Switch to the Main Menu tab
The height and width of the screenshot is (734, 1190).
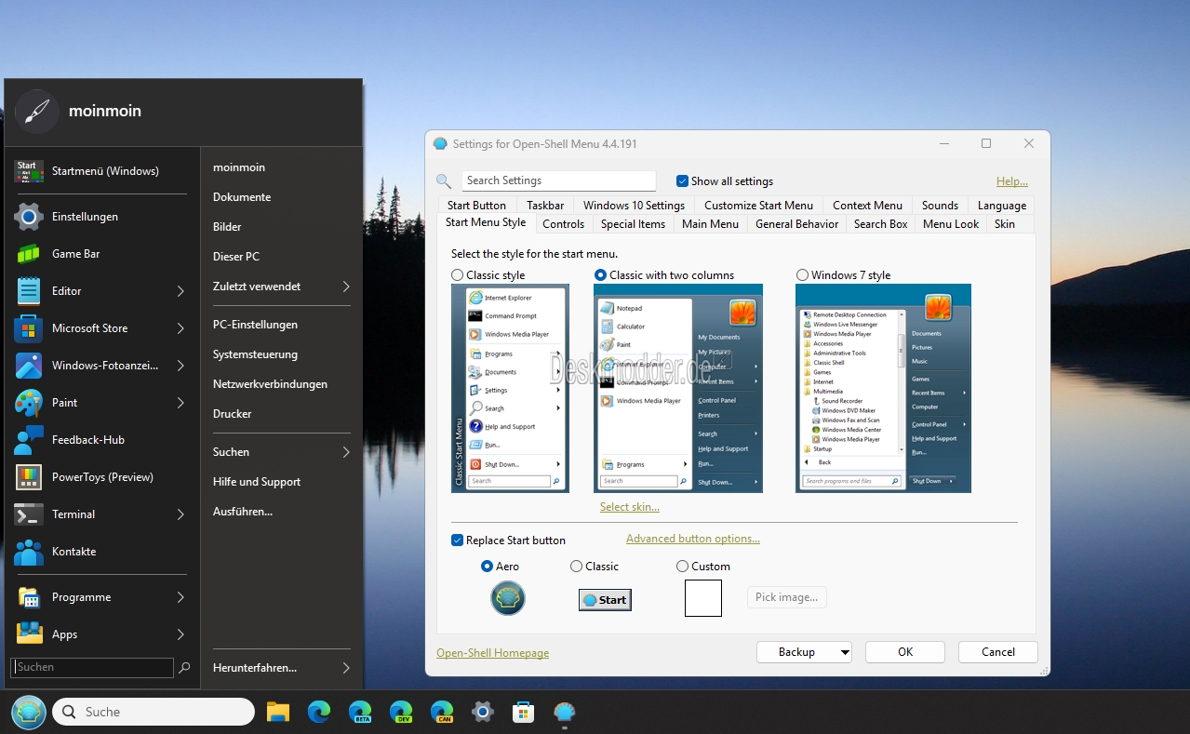click(x=710, y=224)
